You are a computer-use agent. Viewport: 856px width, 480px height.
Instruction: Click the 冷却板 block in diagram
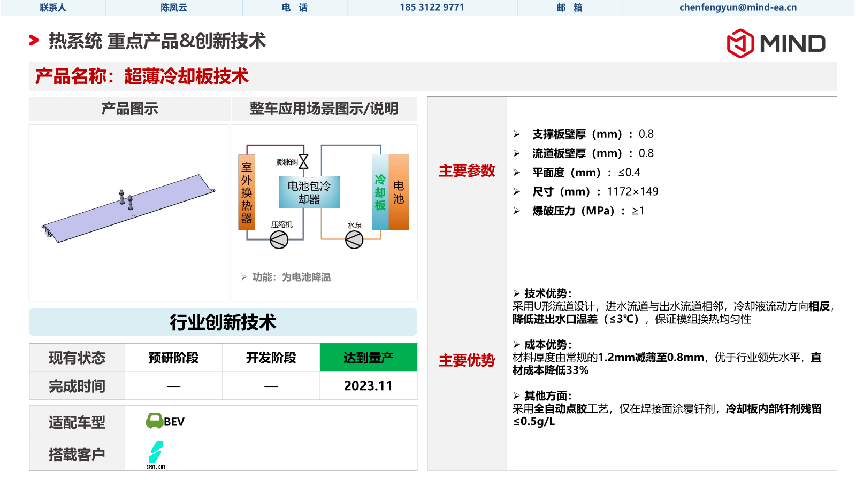[x=380, y=192]
